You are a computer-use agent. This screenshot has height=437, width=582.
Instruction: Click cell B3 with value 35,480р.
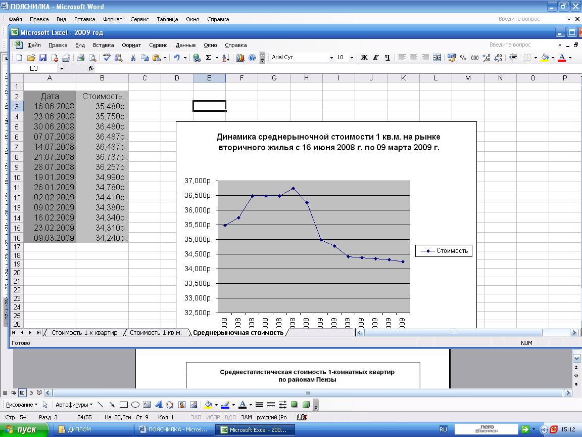click(102, 106)
